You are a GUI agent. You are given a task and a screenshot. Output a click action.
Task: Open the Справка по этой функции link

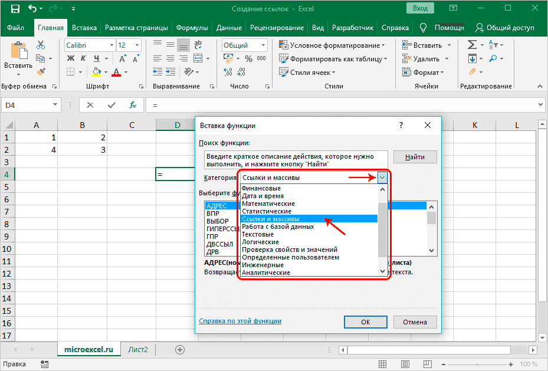240,321
